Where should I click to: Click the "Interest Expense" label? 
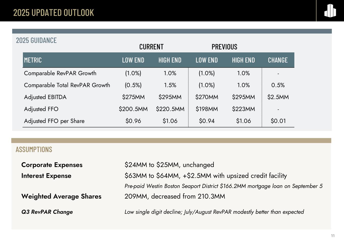(x=46, y=176)
